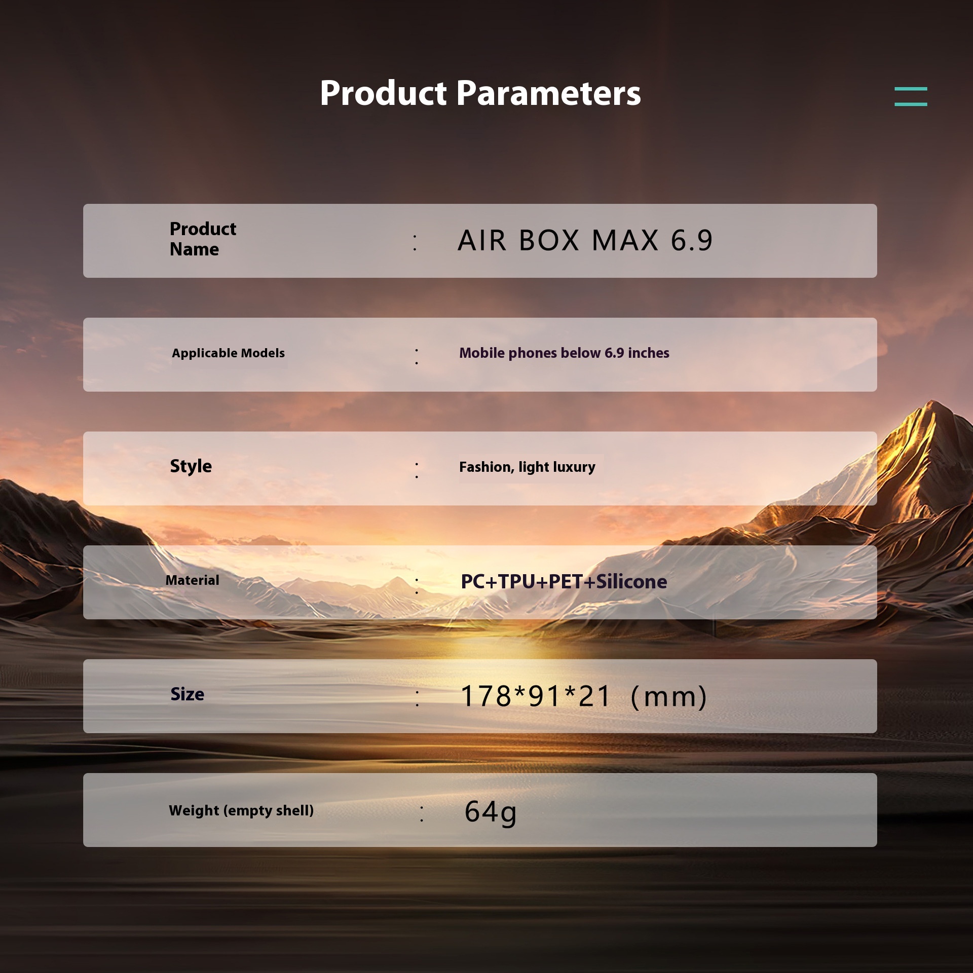Viewport: 973px width, 973px height.
Task: Click the Product Parameters heading
Action: tap(480, 93)
